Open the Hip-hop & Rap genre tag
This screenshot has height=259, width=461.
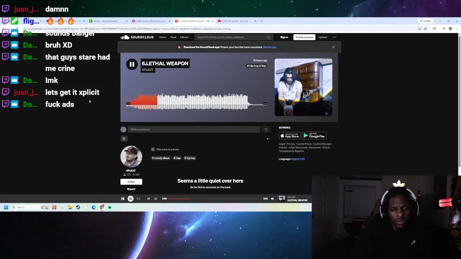click(256, 66)
